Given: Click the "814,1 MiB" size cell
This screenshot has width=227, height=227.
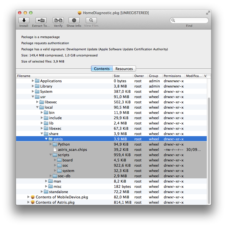Looking at the screenshot, I should coord(122,202).
